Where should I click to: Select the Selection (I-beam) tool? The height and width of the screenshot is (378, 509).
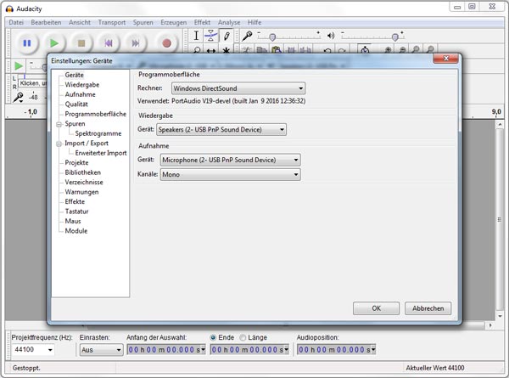(x=196, y=36)
